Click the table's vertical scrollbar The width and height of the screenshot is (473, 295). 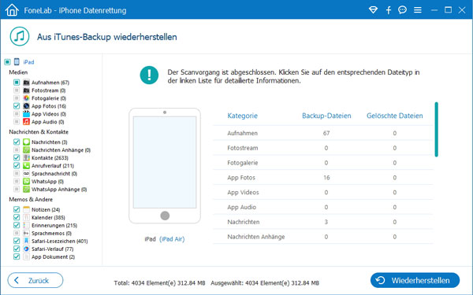click(x=436, y=130)
